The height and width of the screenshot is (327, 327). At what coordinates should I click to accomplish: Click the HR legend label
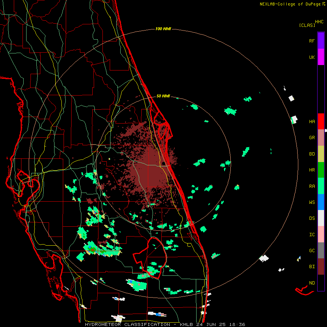[312, 170]
